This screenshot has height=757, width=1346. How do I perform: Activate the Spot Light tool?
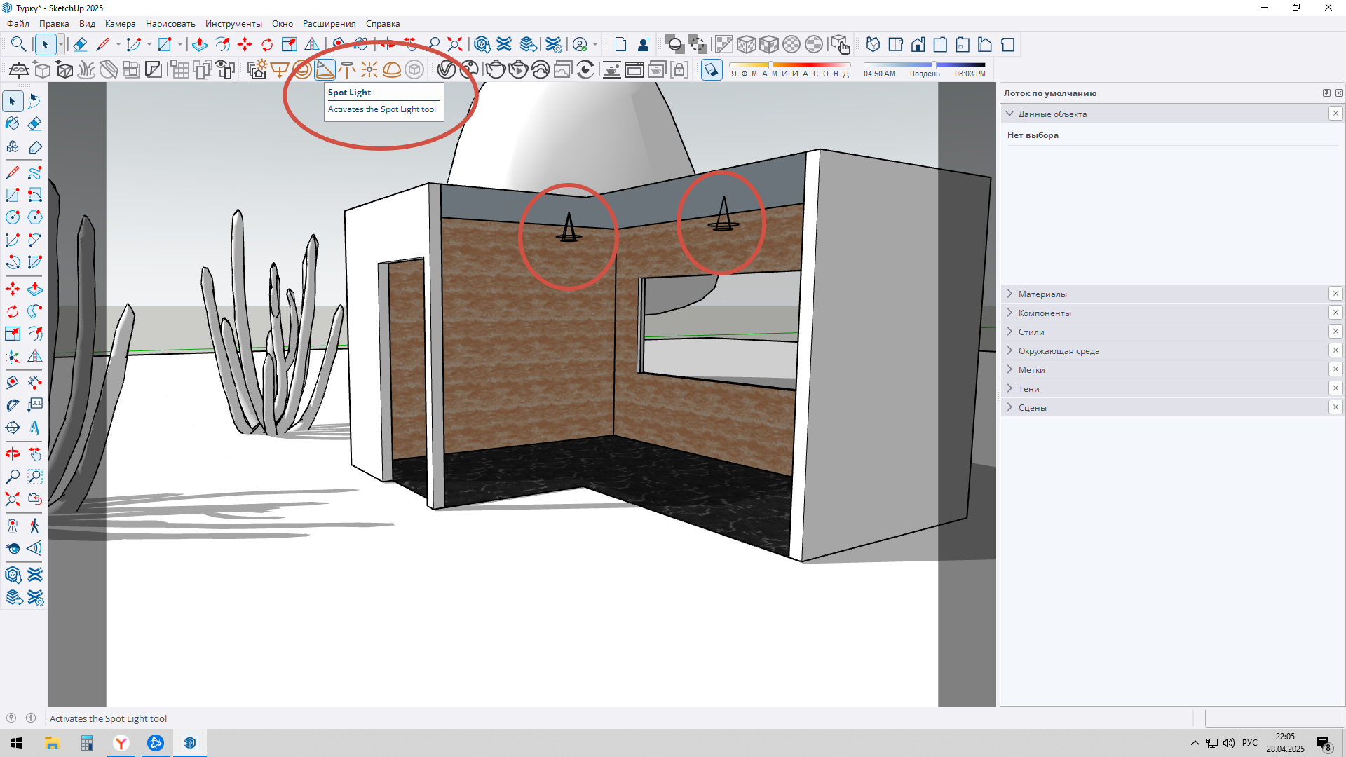[x=325, y=69]
